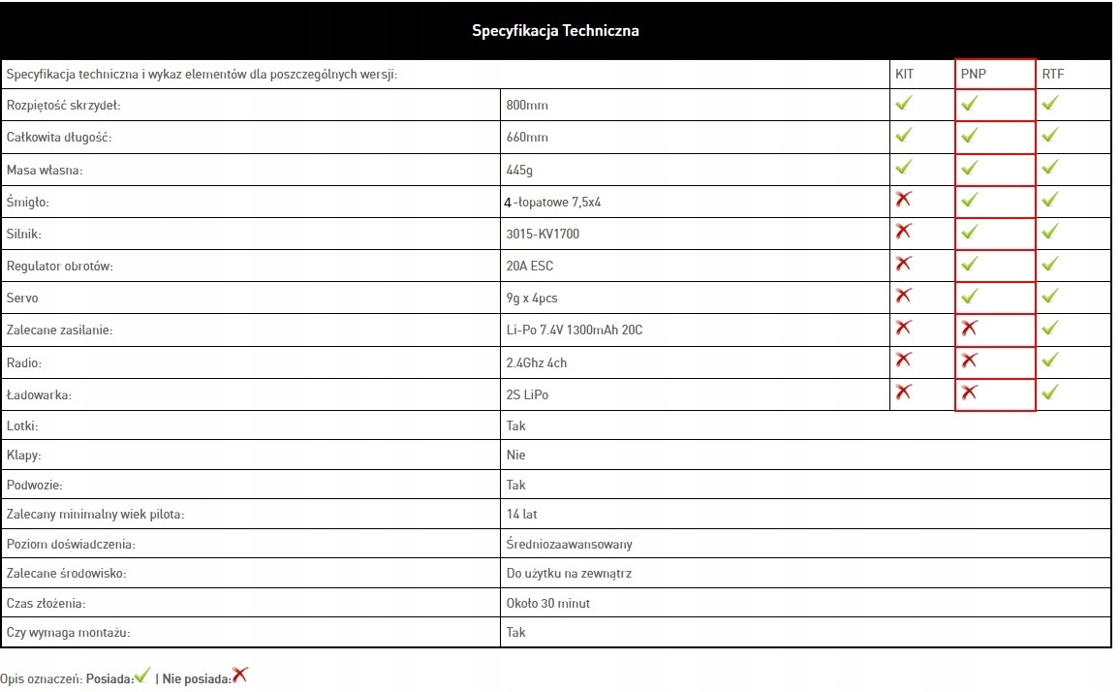The image size is (1120, 692).
Task: Click the 3015-KV1700 motor value
Action: [543, 234]
